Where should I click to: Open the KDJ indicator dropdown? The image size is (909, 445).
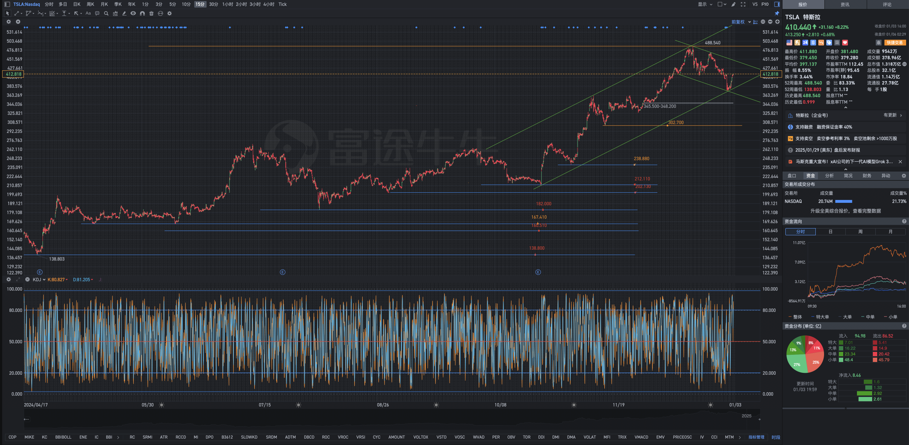click(x=39, y=280)
